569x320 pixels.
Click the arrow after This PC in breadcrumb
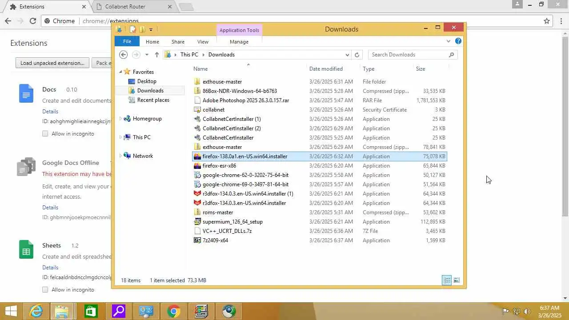[x=204, y=55]
